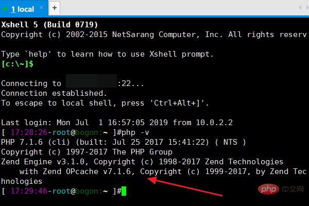
Task: Click the "Last login" line
Action: pyautogui.click(x=116, y=123)
